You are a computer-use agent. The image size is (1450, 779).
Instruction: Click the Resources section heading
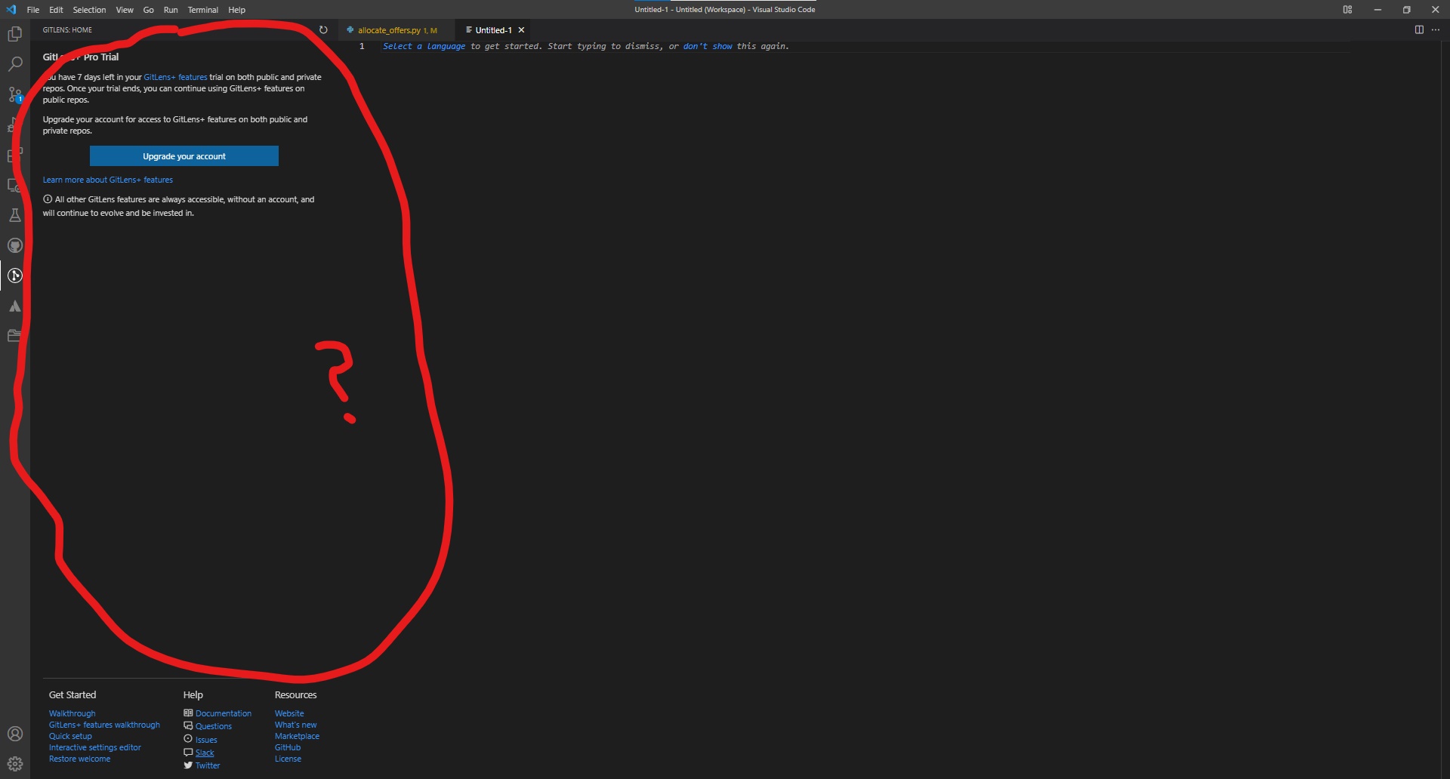pos(295,694)
